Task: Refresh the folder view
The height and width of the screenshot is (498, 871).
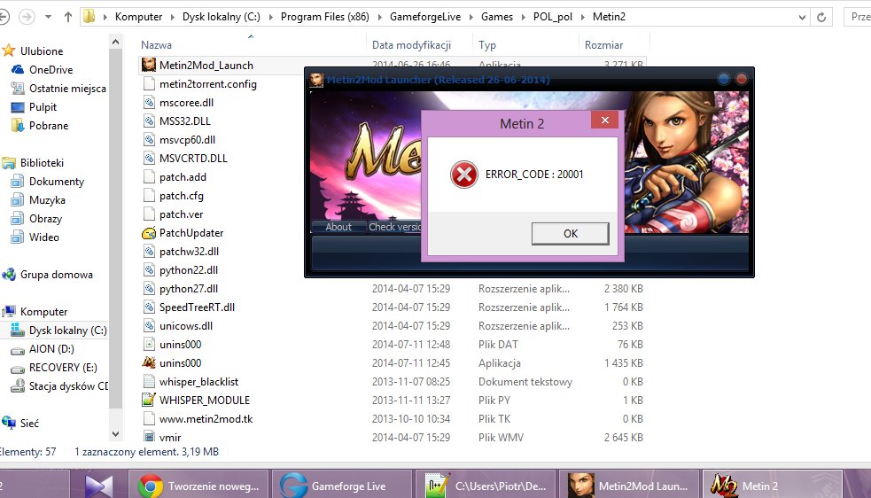Action: coord(821,17)
